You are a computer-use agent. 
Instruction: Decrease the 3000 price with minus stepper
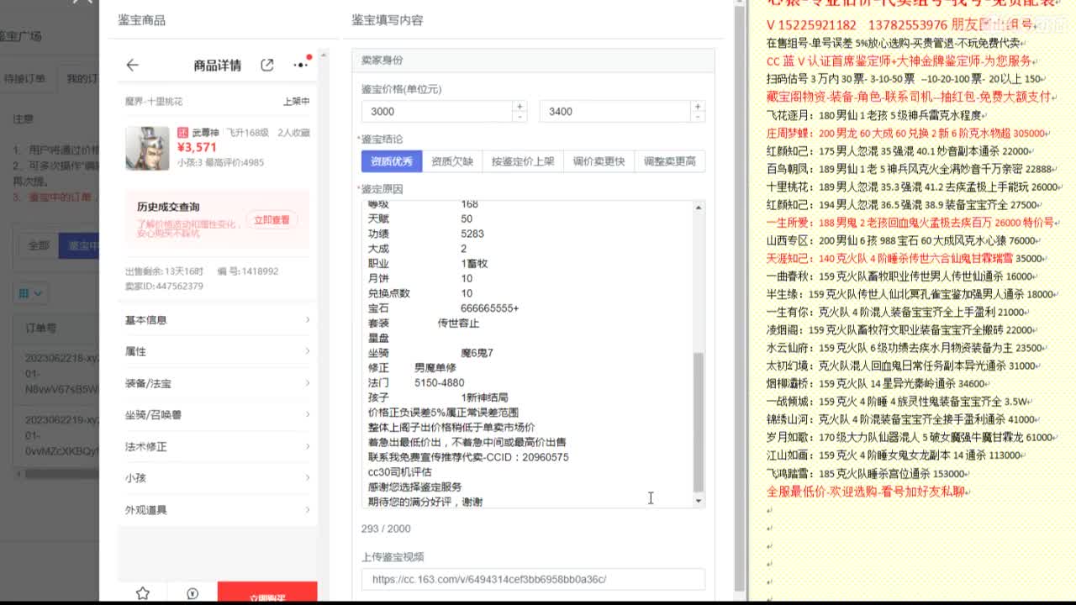[520, 117]
